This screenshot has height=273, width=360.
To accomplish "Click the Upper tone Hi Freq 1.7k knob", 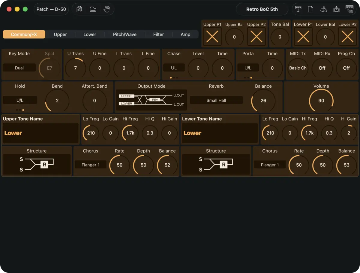I will (x=130, y=133).
